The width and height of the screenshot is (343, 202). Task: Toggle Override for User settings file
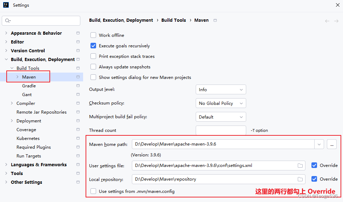pyautogui.click(x=314, y=166)
